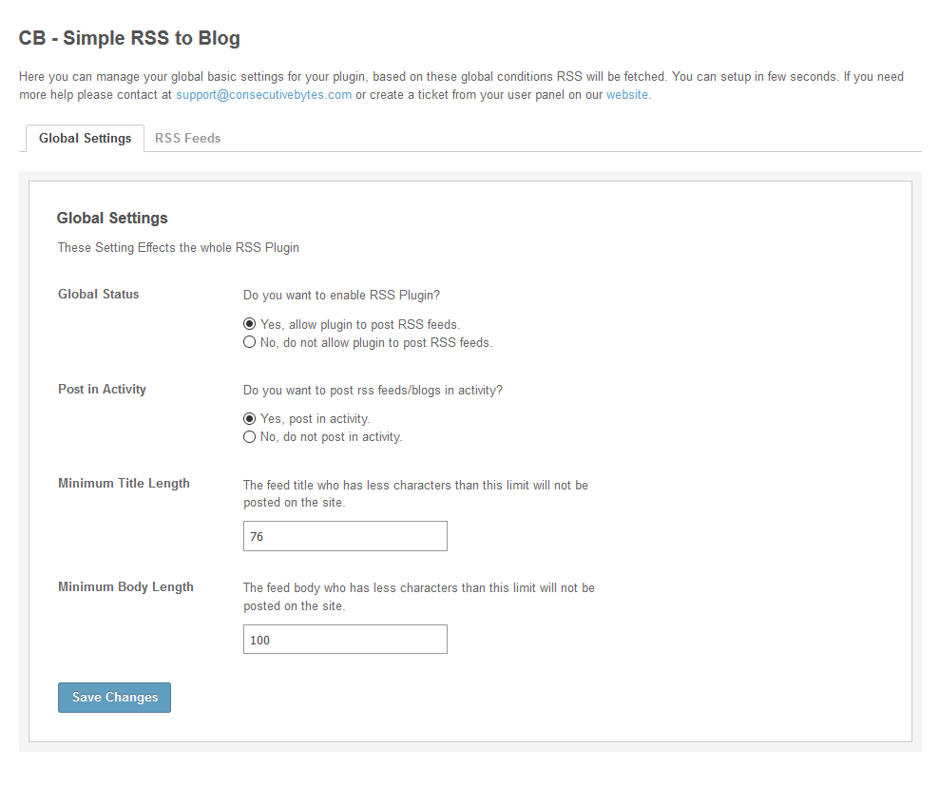
Task: Select 'Yes, allow plugin to post RSS feeds'
Action: pos(250,324)
